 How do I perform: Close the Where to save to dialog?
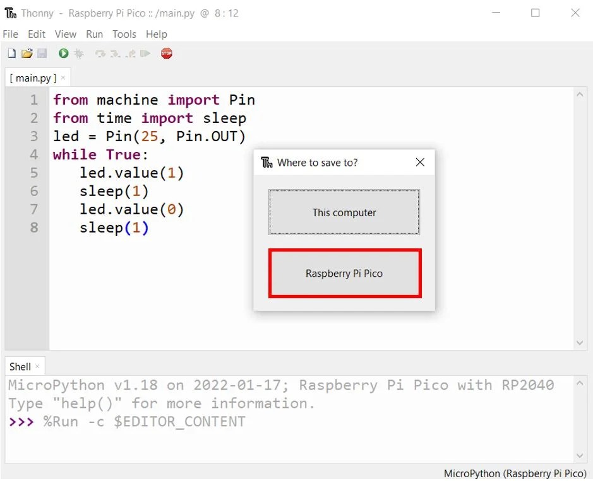(x=420, y=162)
